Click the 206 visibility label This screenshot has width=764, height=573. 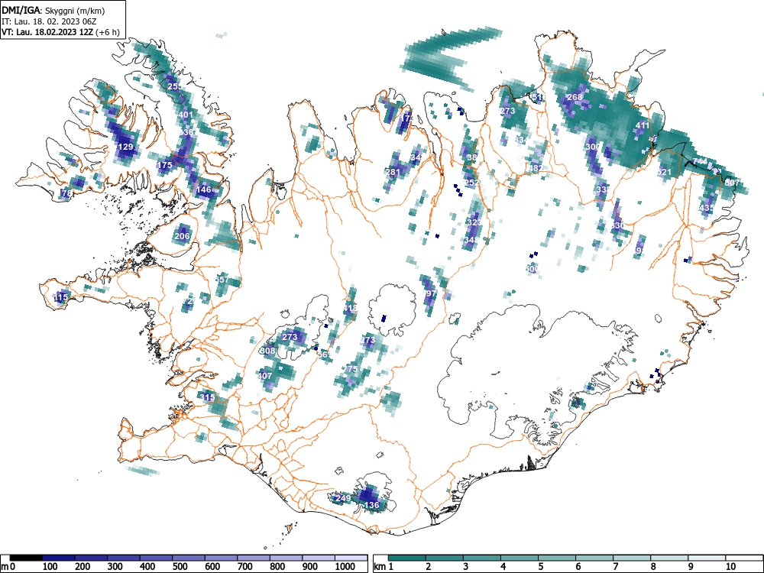(182, 236)
